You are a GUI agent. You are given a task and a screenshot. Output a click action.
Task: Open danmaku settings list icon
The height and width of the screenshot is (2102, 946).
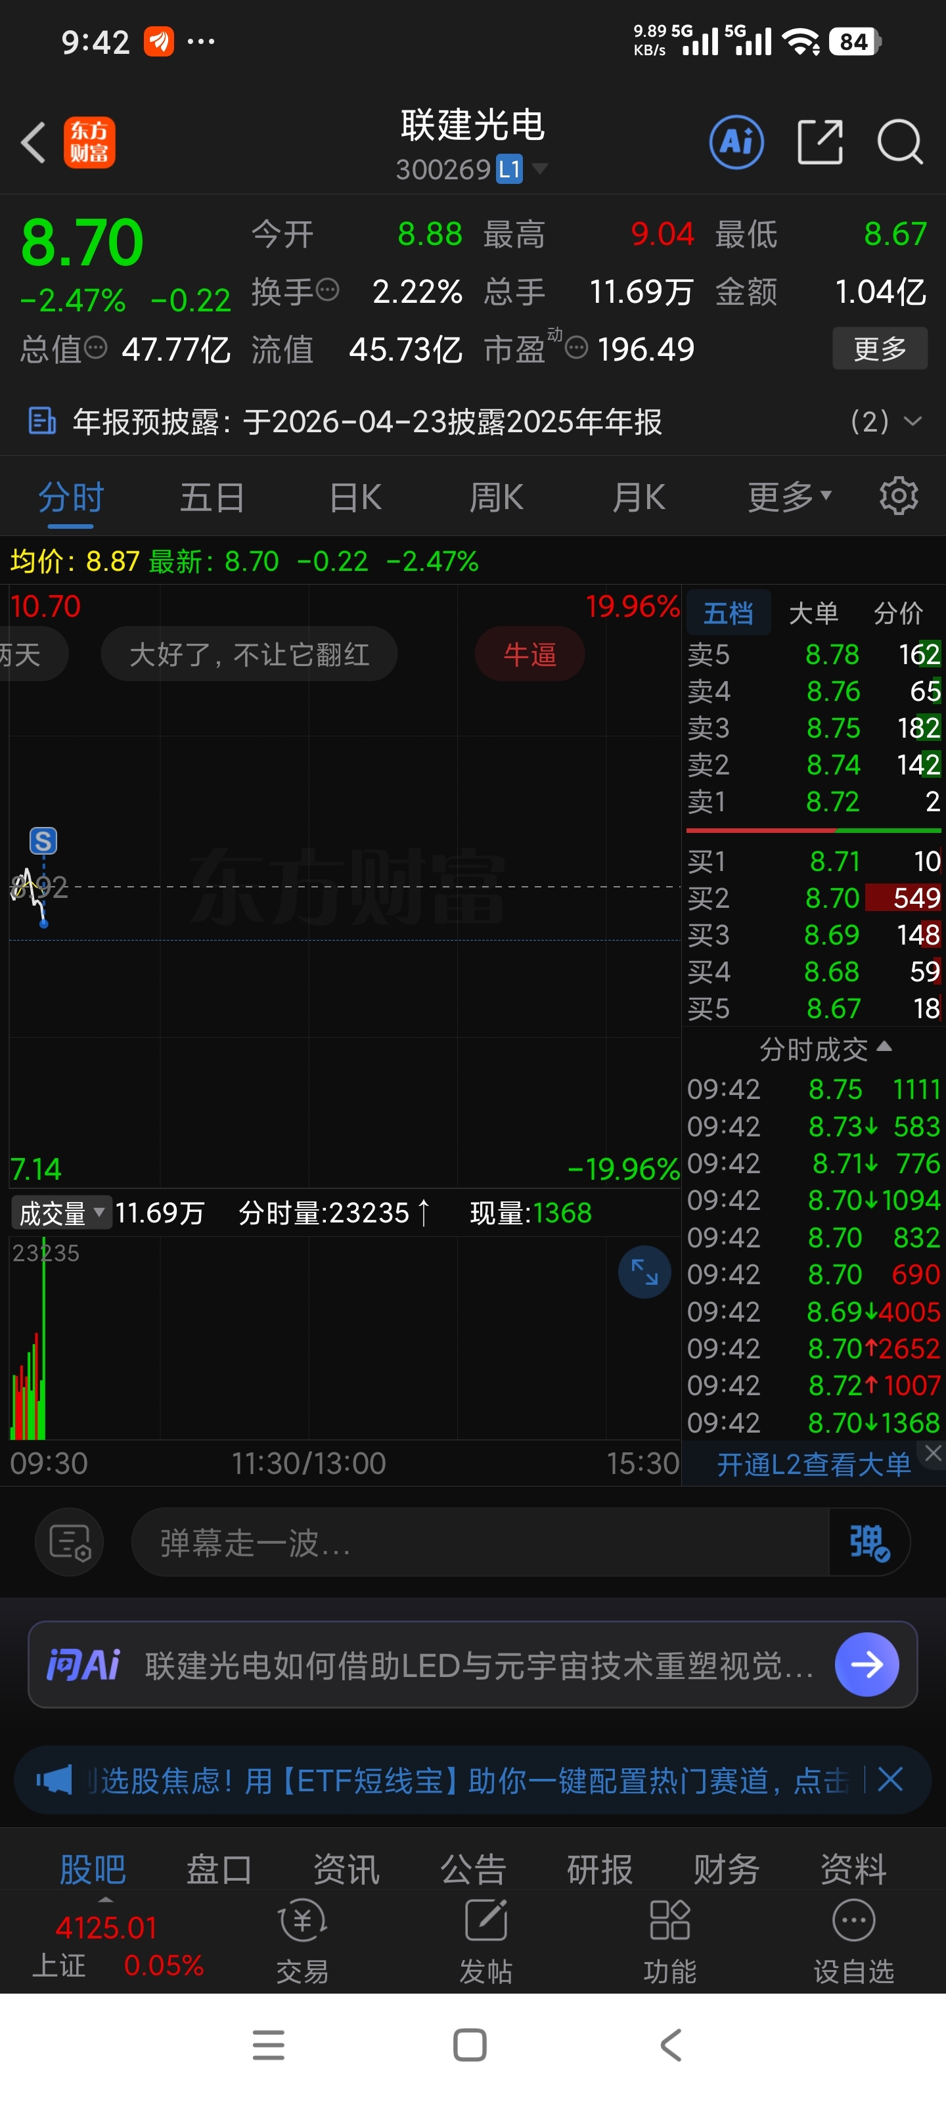click(70, 1542)
